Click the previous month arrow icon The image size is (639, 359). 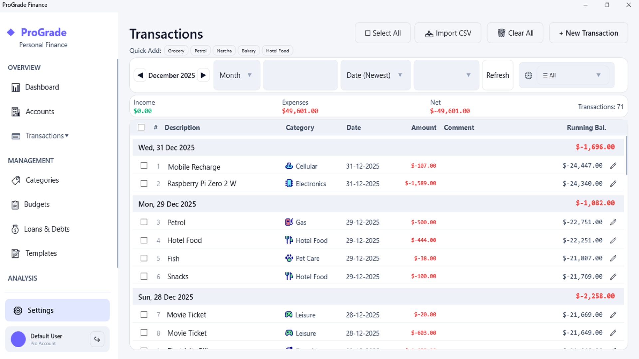(x=140, y=75)
